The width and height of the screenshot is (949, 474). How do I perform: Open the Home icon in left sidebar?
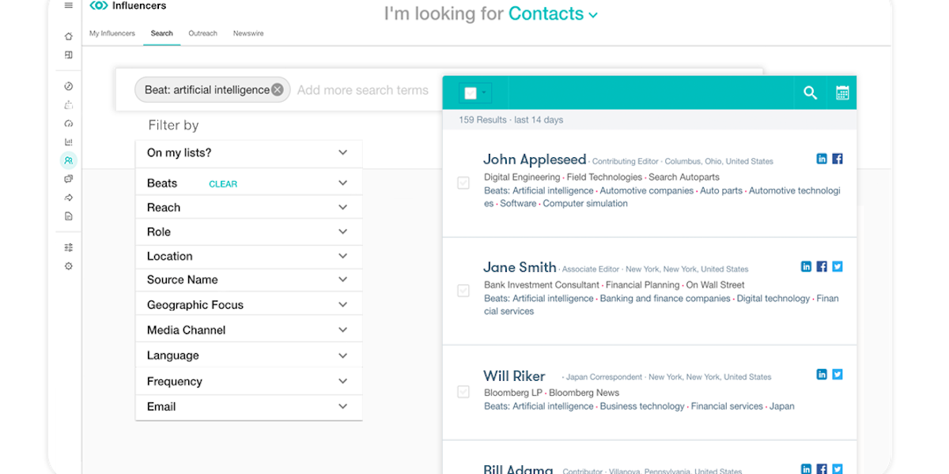point(69,36)
